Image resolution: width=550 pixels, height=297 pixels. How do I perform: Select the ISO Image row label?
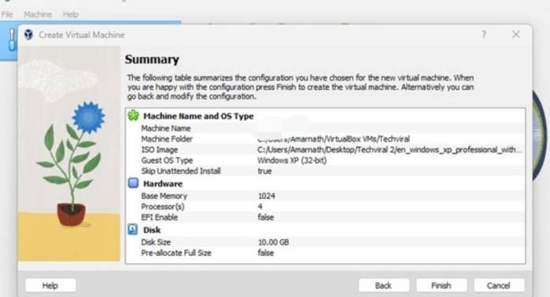pos(160,150)
